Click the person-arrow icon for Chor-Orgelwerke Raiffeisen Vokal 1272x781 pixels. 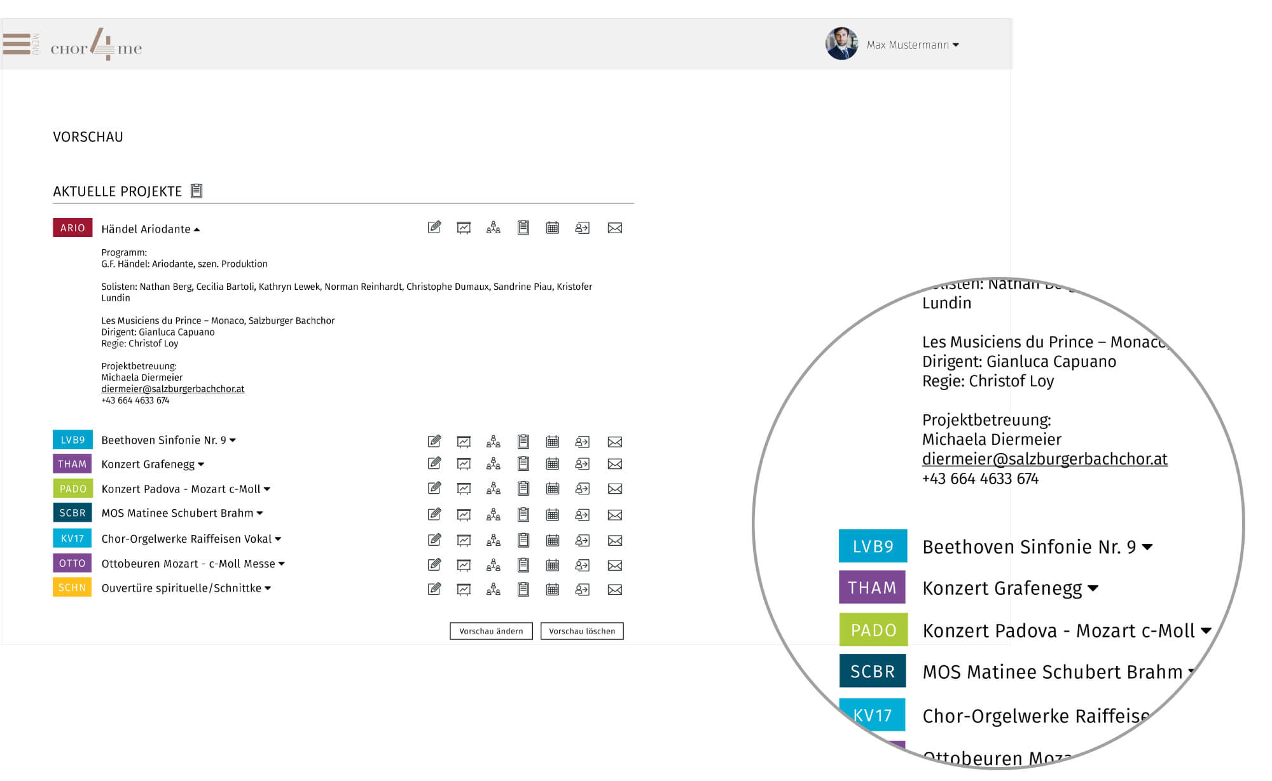point(582,540)
